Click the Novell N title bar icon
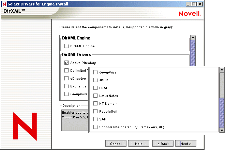225x150 pixels. coord(4,4)
